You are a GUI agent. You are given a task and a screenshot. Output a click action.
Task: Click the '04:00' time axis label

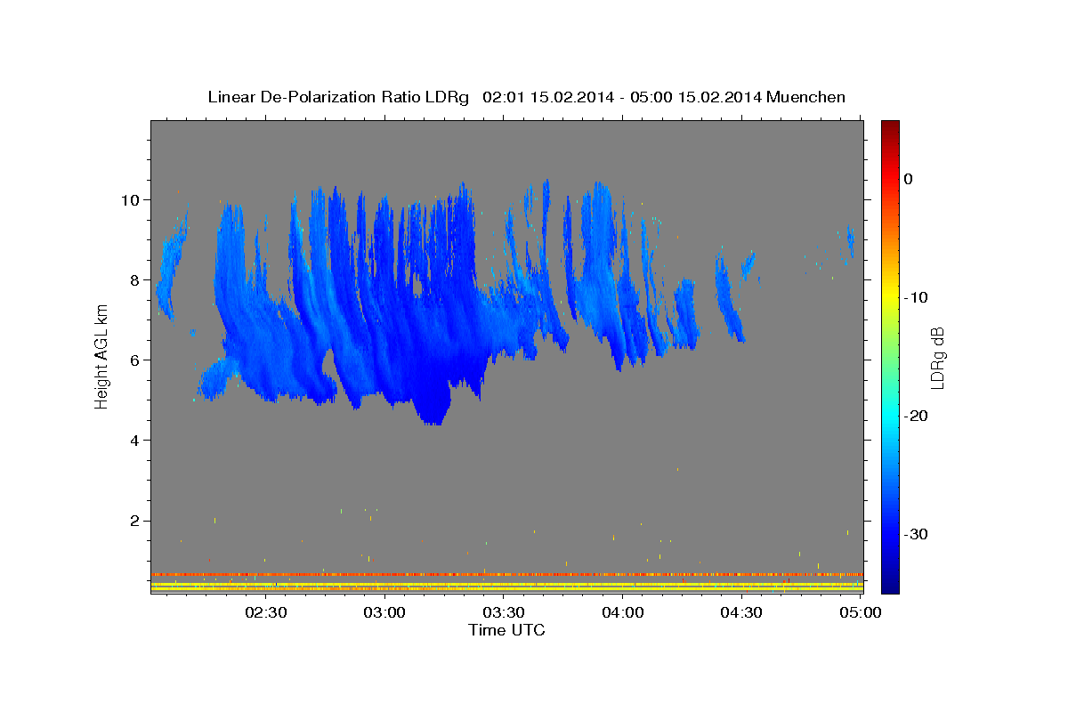point(623,612)
